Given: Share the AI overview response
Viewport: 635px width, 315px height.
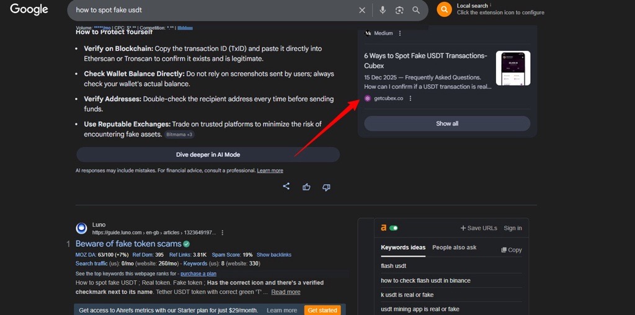Looking at the screenshot, I should (x=286, y=187).
